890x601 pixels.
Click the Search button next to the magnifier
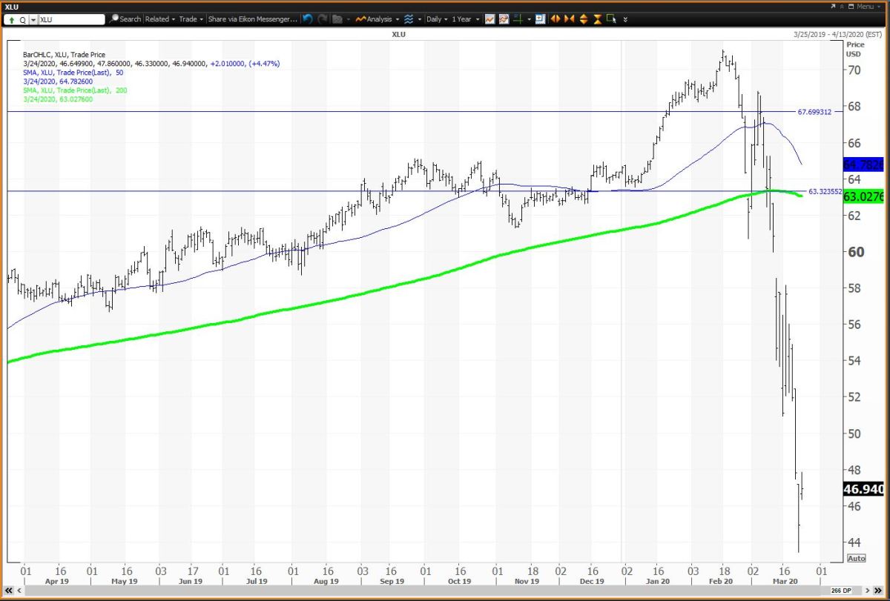tap(130, 19)
